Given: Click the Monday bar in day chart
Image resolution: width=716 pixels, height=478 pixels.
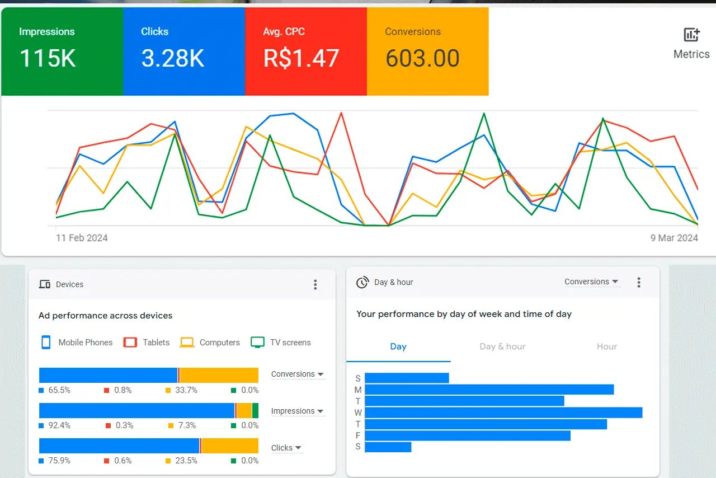Looking at the screenshot, I should coord(489,390).
